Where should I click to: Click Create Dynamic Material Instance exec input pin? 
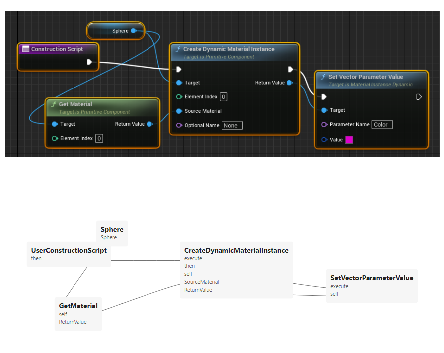tap(179, 69)
